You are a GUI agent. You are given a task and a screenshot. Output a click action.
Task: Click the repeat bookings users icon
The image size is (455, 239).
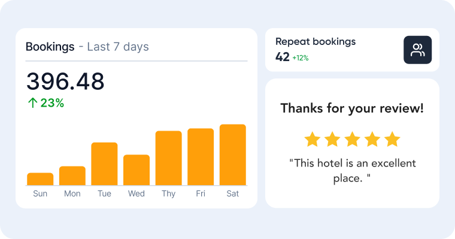coord(417,50)
